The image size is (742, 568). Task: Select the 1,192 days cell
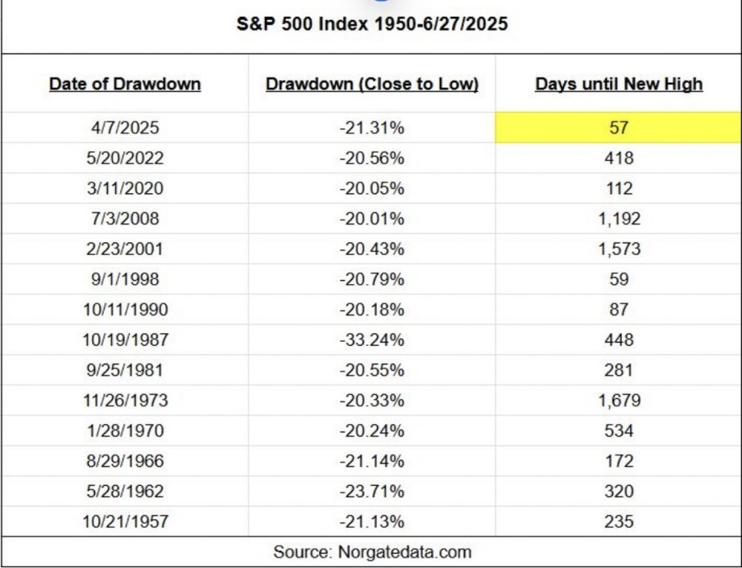pyautogui.click(x=619, y=219)
